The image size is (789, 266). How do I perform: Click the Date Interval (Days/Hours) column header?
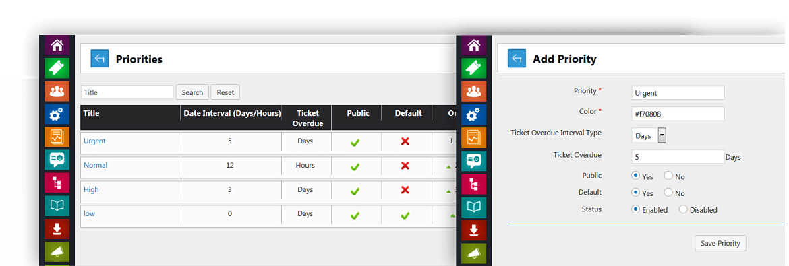tap(232, 114)
